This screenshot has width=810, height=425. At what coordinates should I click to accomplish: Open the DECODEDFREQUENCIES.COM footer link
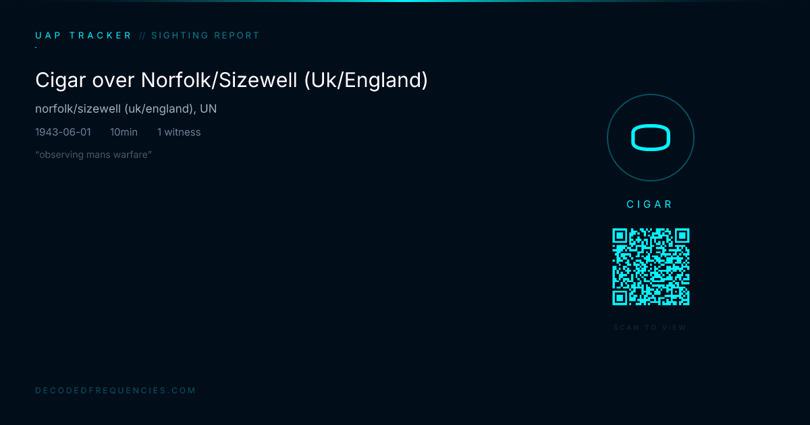[115, 391]
